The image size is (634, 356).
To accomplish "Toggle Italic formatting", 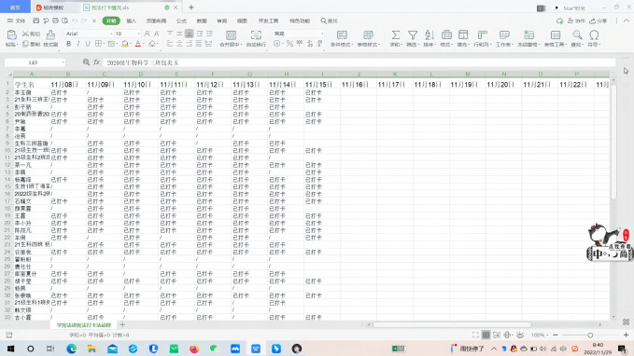I will click(78, 44).
